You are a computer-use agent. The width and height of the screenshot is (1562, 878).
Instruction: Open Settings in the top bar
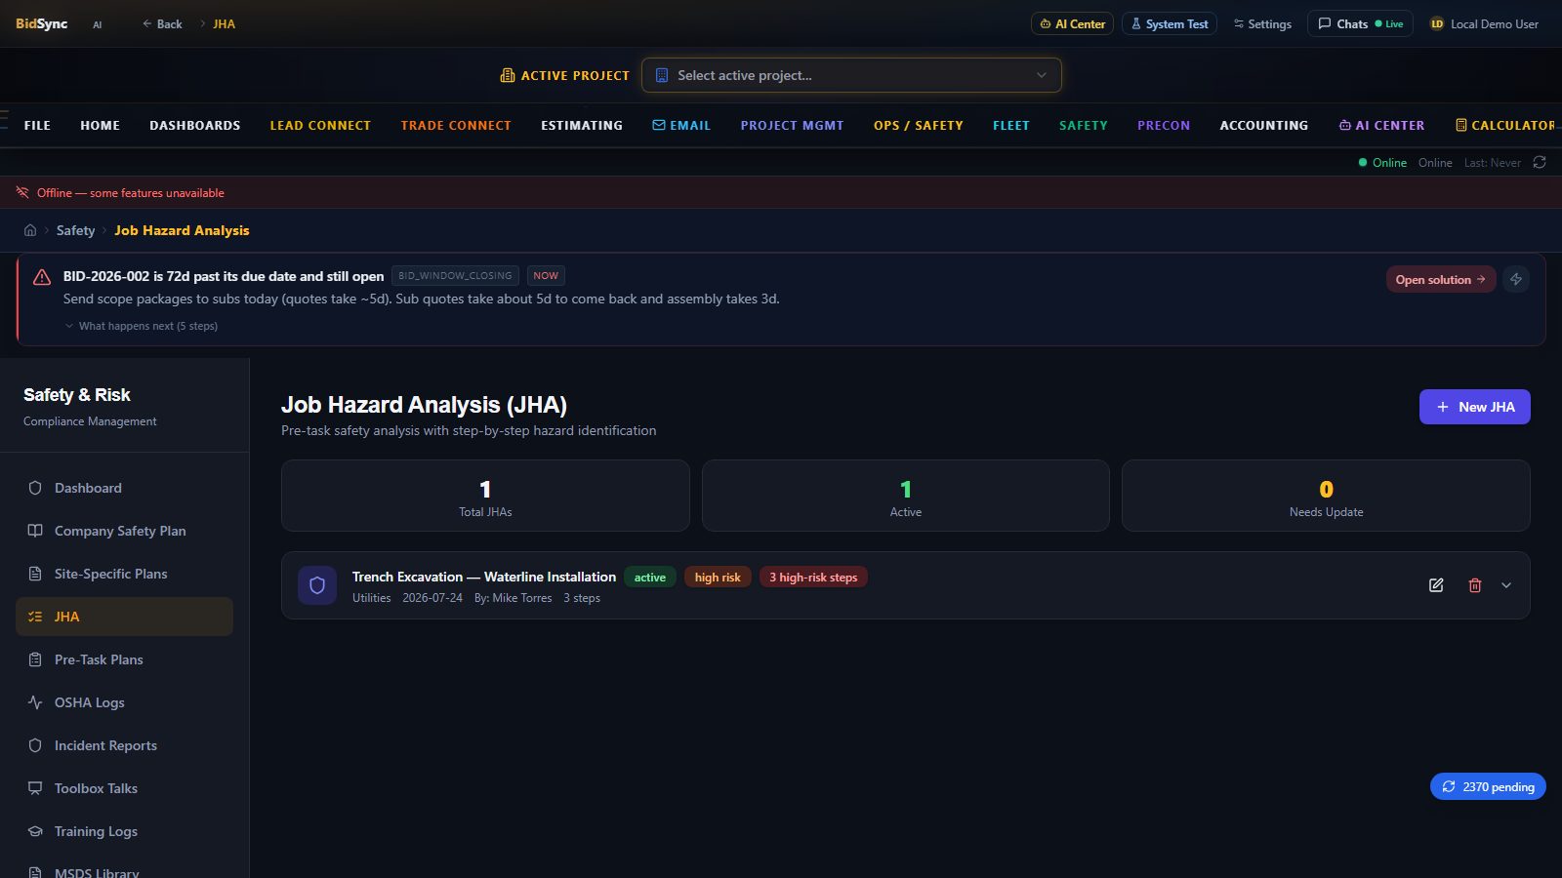coord(1262,23)
